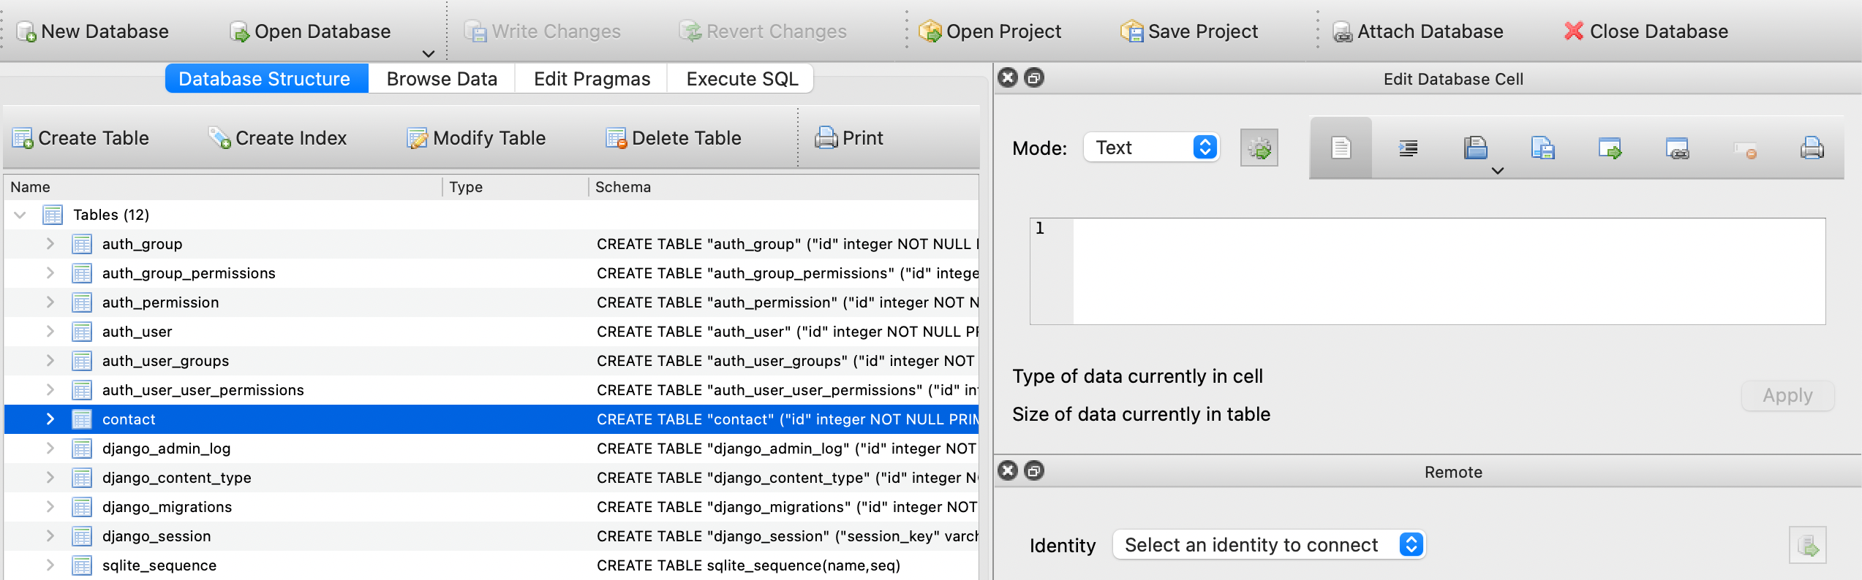
Task: Click printer icon in Edit Database Cell toolbar
Action: click(1812, 148)
